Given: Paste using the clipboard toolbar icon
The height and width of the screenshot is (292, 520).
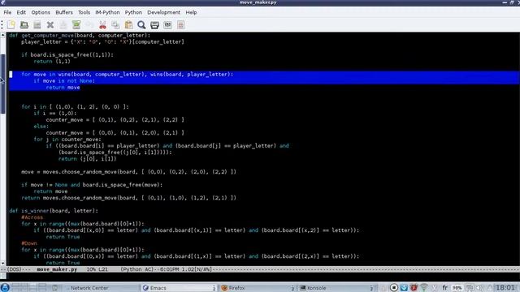Looking at the screenshot, I should (128, 25).
